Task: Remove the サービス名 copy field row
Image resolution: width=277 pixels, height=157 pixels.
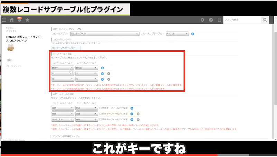Action: pyautogui.click(x=138, y=119)
